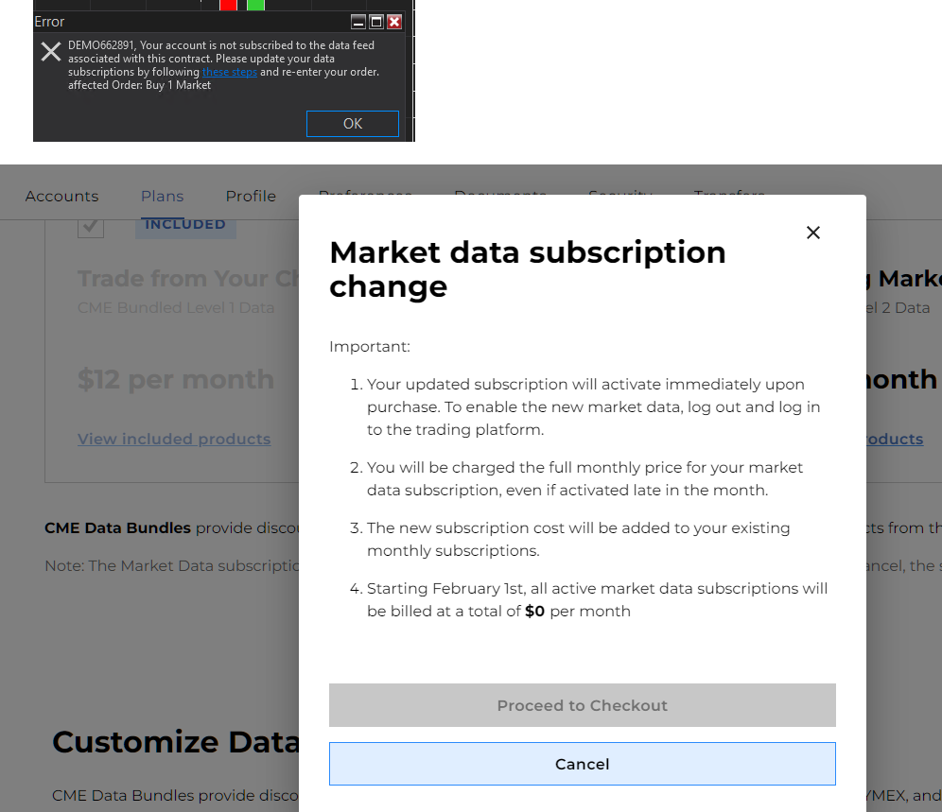
Task: Maximize the Error dialog window
Action: tap(375, 22)
